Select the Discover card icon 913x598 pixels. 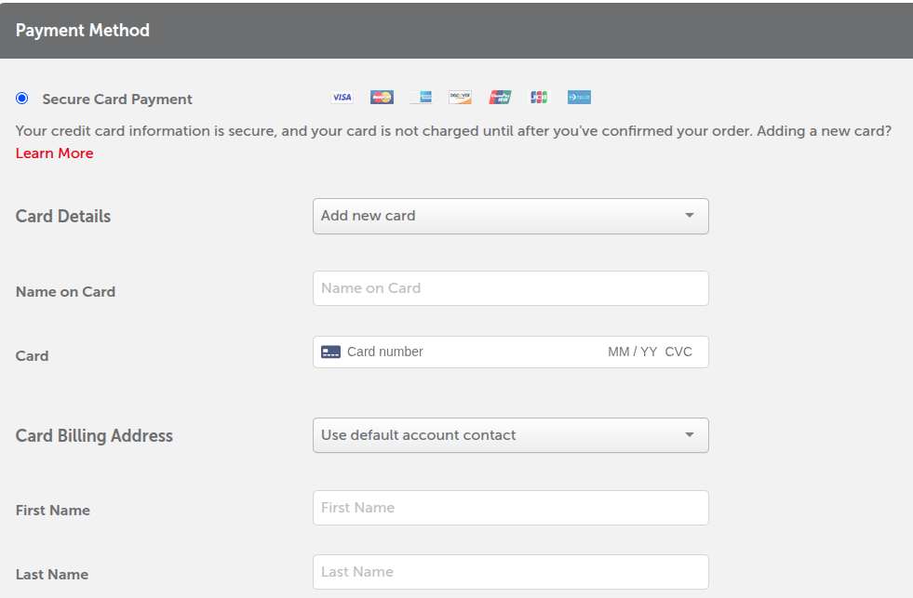(x=460, y=97)
